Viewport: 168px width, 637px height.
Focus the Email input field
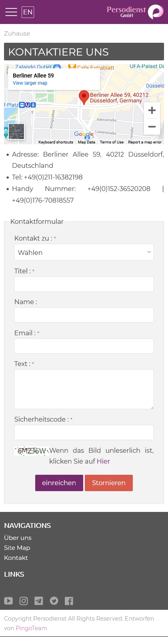[x=84, y=346]
